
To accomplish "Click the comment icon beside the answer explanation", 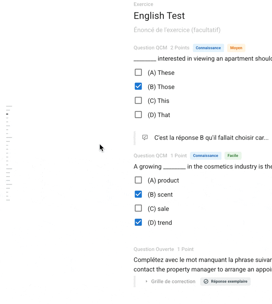I will point(145,138).
